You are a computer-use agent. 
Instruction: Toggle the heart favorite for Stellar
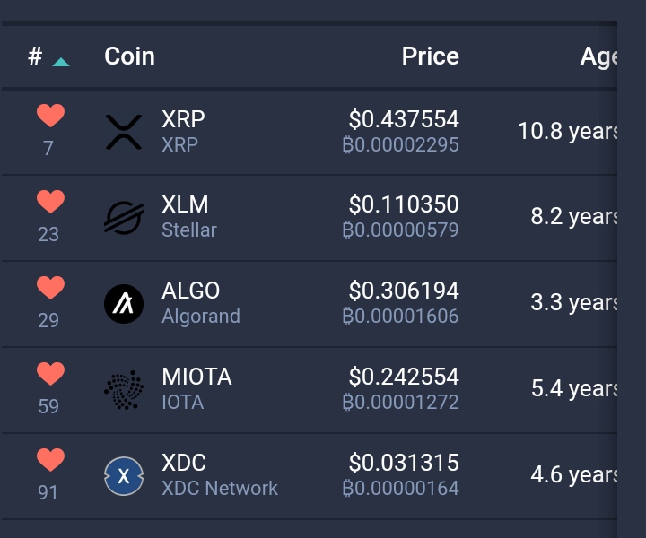(x=50, y=201)
